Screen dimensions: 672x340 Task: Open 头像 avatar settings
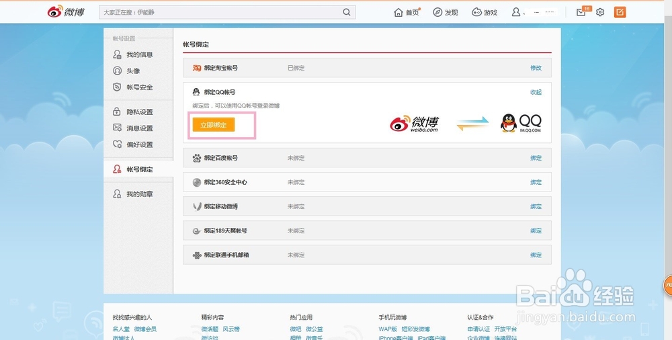[133, 71]
